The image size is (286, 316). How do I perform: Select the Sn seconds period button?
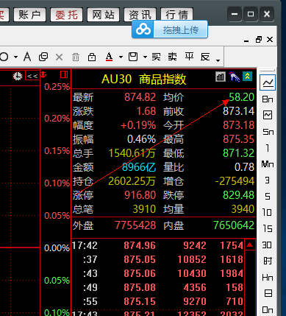(x=268, y=132)
